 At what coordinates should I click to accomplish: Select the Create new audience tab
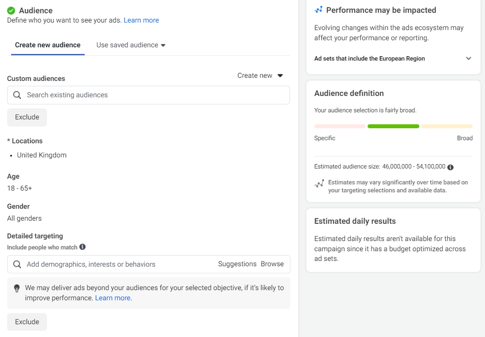[48, 45]
